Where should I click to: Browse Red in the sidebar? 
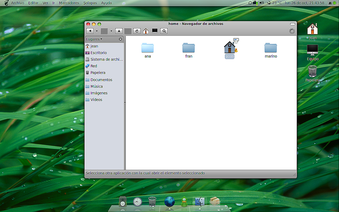[x=104, y=66]
